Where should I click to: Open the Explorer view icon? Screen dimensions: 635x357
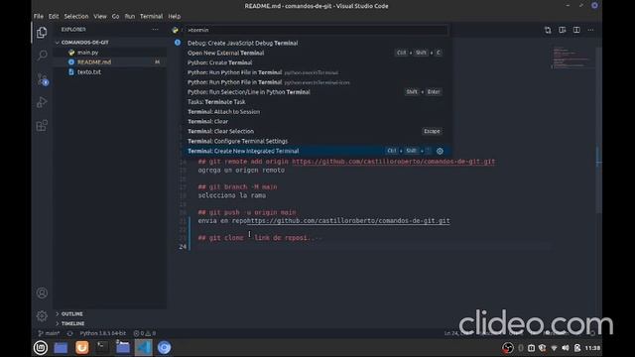coord(42,33)
